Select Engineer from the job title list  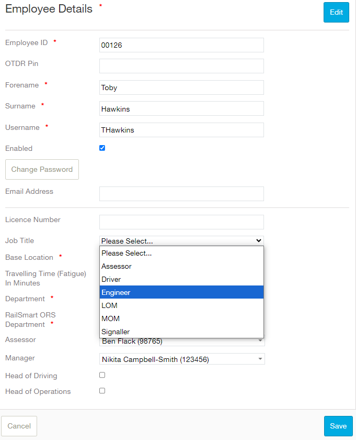[x=181, y=292]
